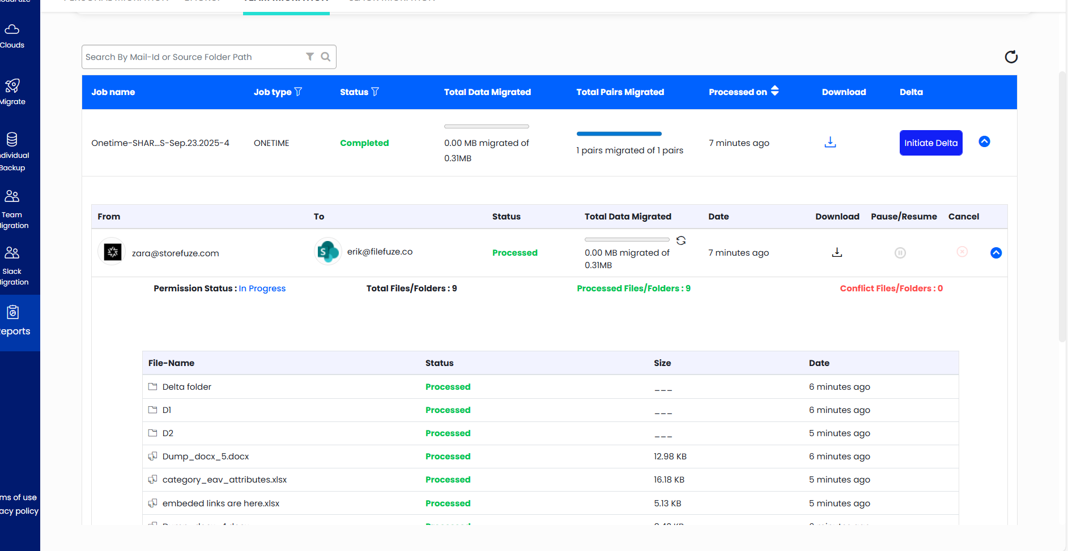Click job name Onetime-SHAR...S-Sep.23.2025-4

(160, 143)
